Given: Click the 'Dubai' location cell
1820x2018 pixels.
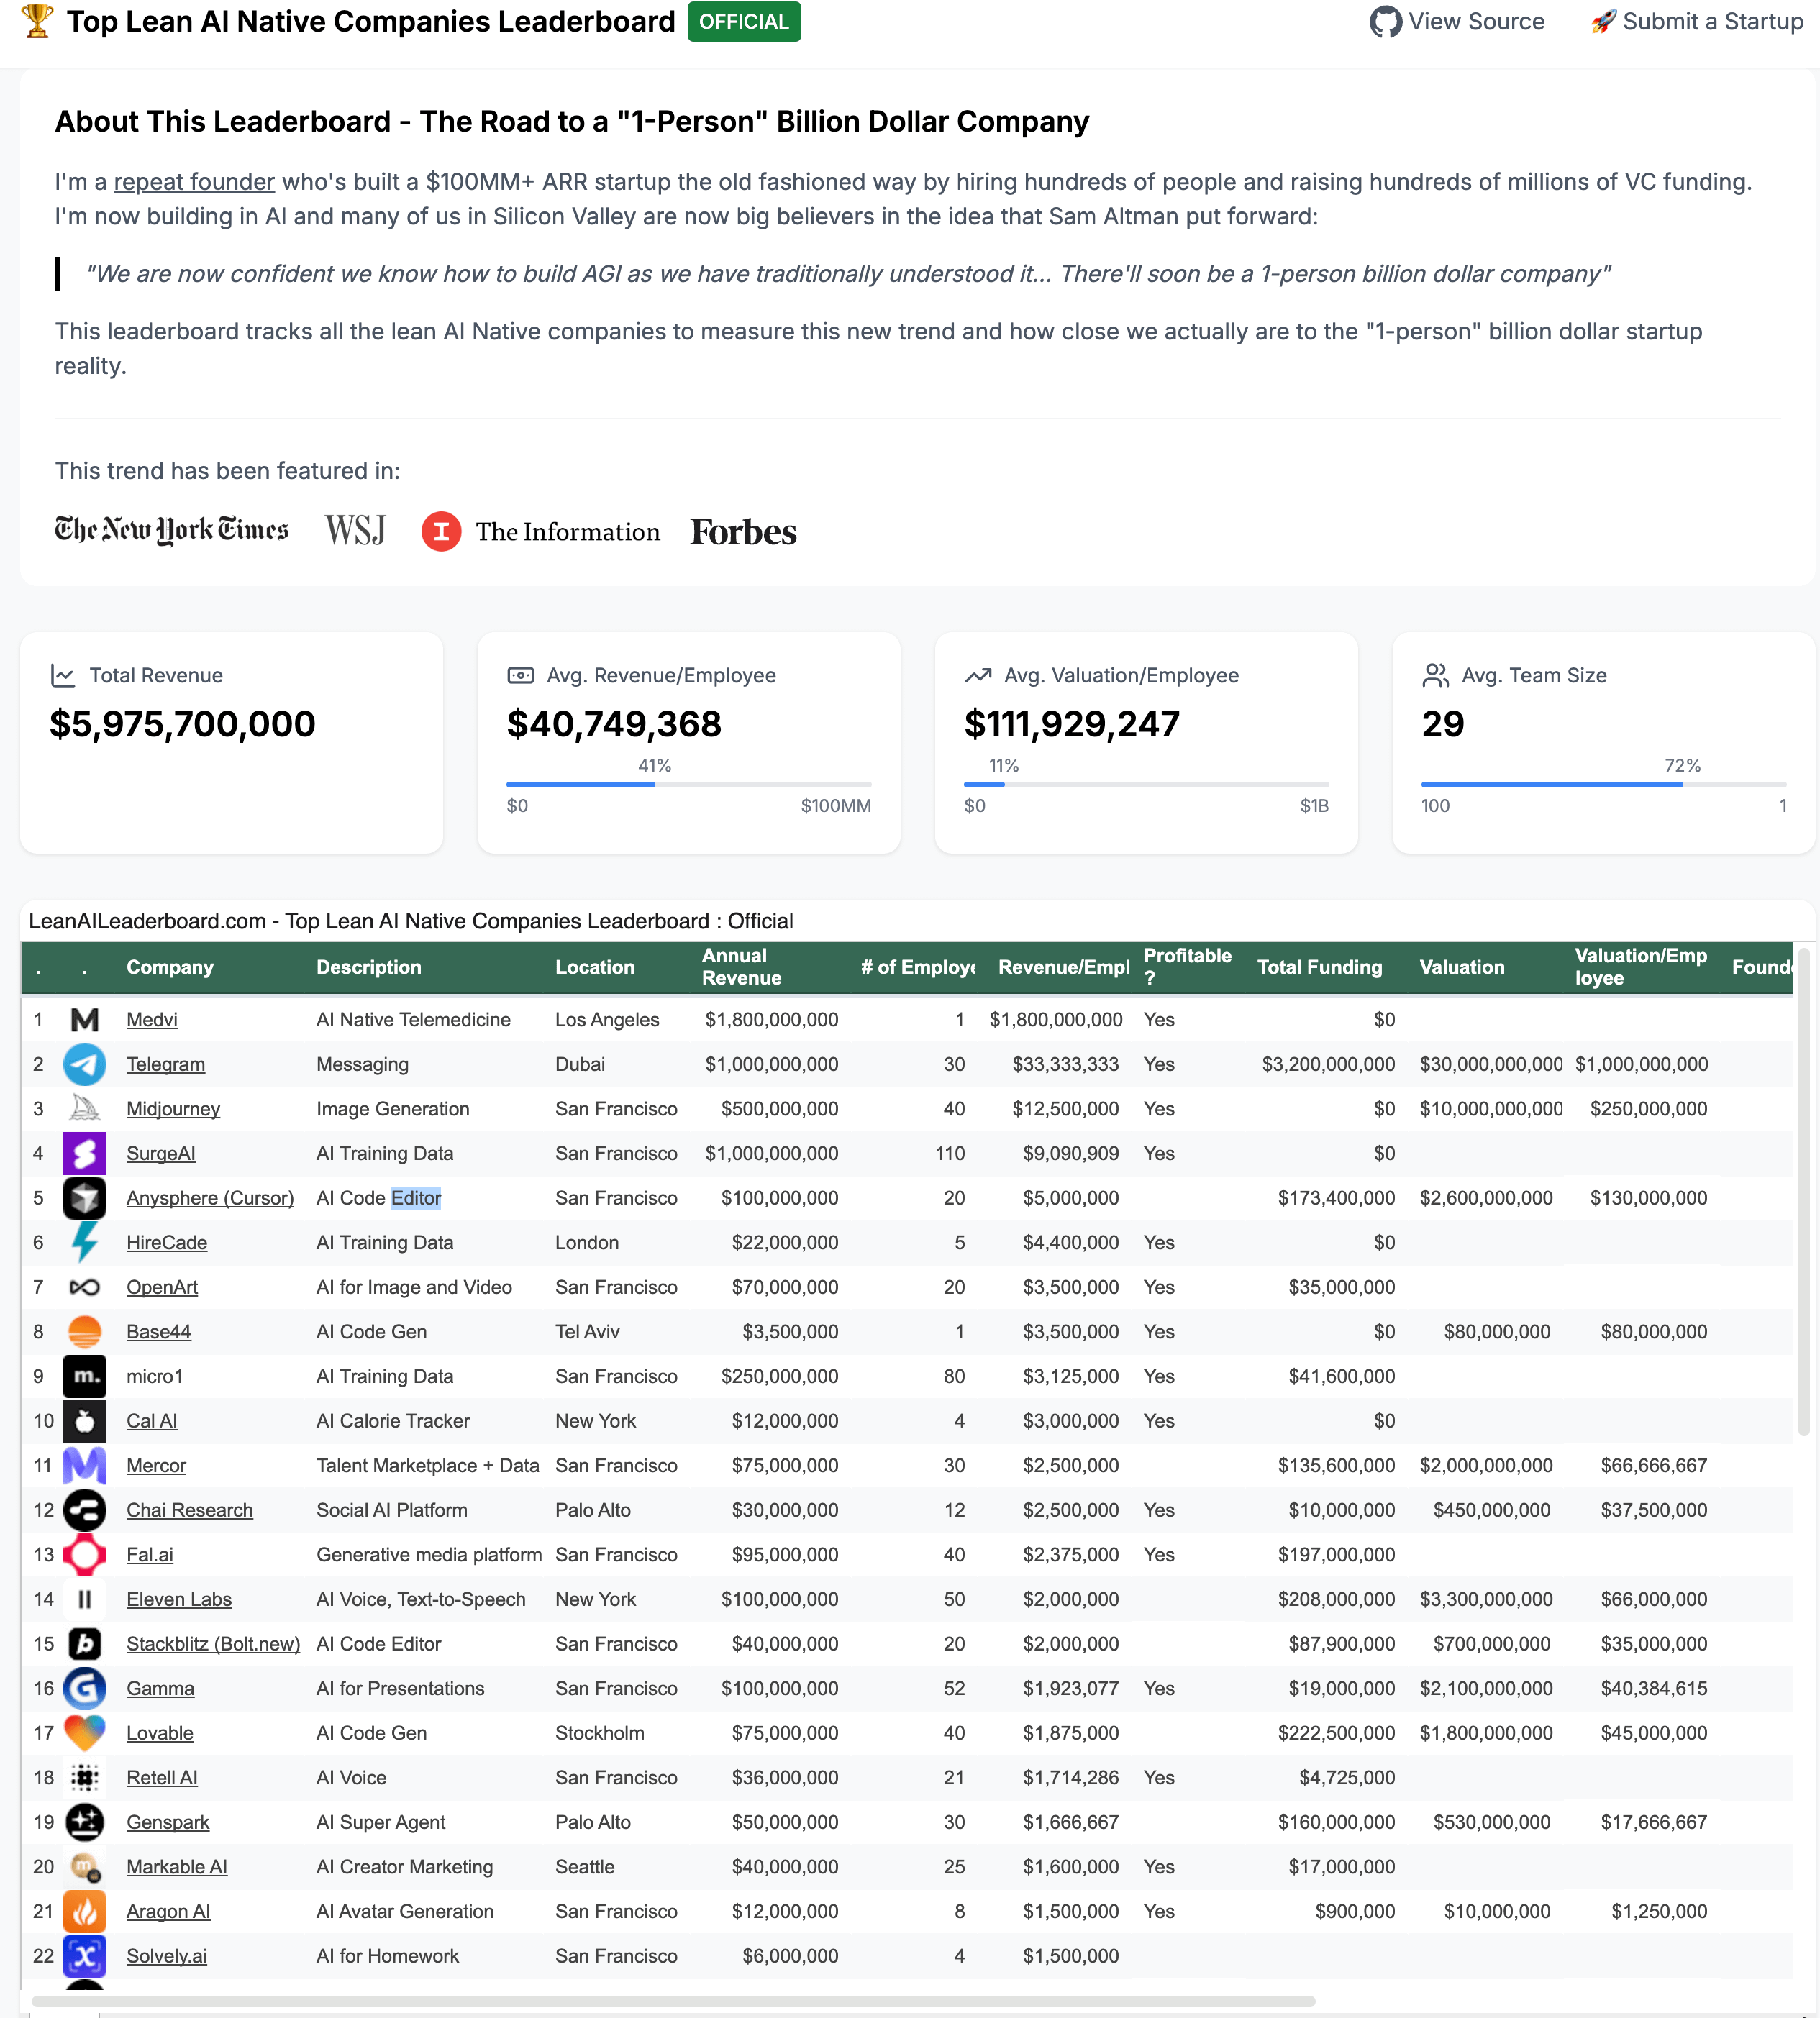Looking at the screenshot, I should pos(580,1064).
